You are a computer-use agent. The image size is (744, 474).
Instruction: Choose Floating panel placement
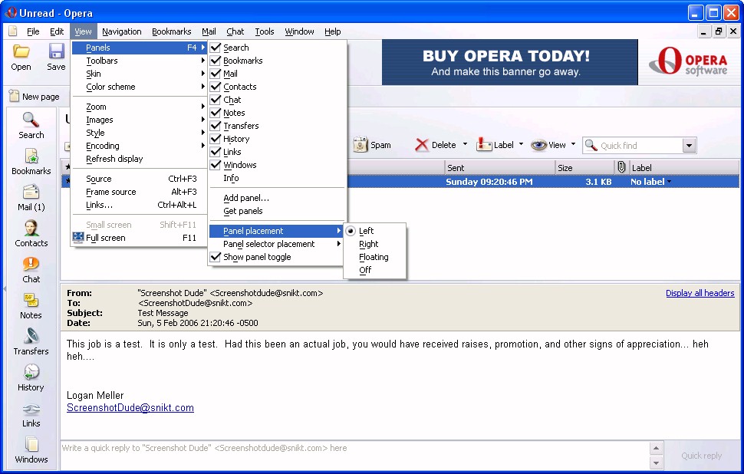click(374, 257)
